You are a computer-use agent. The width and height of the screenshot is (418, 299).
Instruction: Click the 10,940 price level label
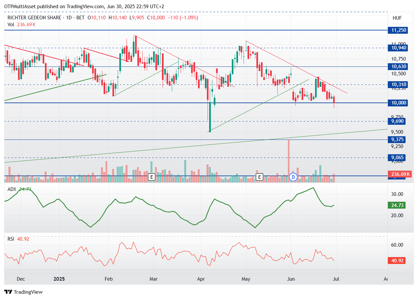(399, 48)
